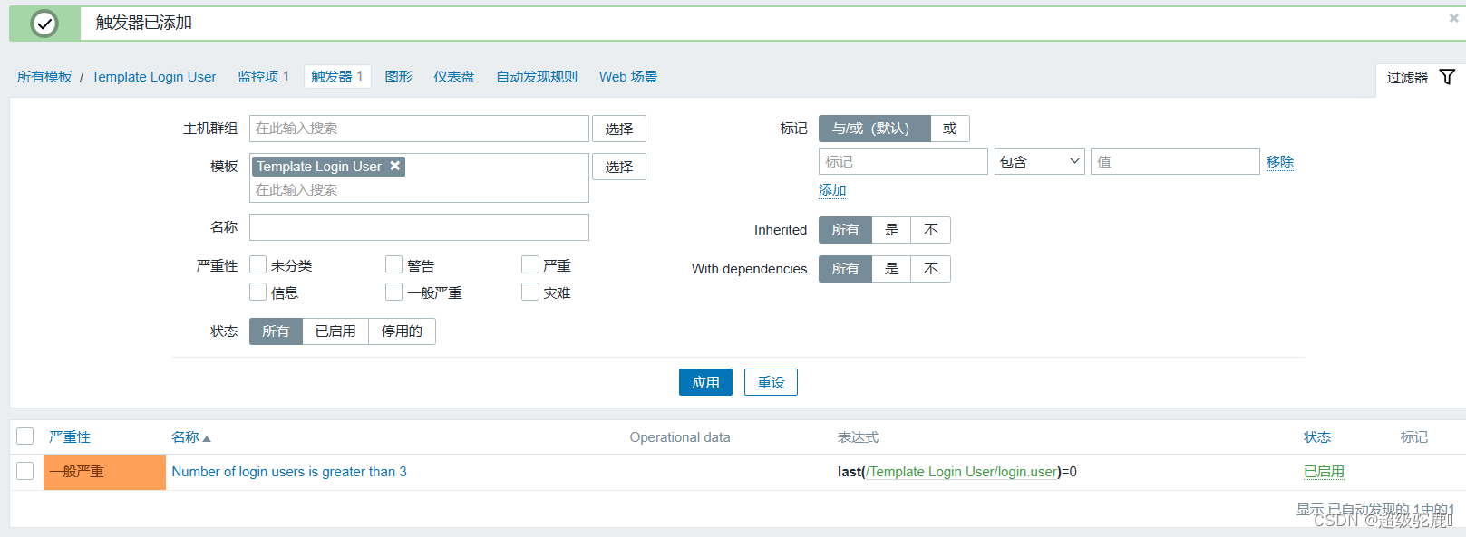Sort by 严重性 column
The width and height of the screenshot is (1466, 537).
tap(70, 436)
